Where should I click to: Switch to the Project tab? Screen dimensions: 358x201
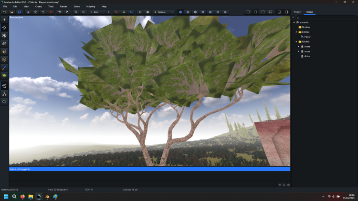tap(297, 11)
